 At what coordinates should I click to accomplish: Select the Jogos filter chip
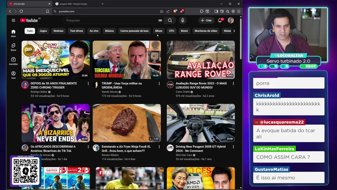(x=43, y=31)
